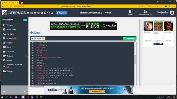Open the Aternos Reddit icon
This screenshot has width=177, height=99.
click(x=42, y=13)
